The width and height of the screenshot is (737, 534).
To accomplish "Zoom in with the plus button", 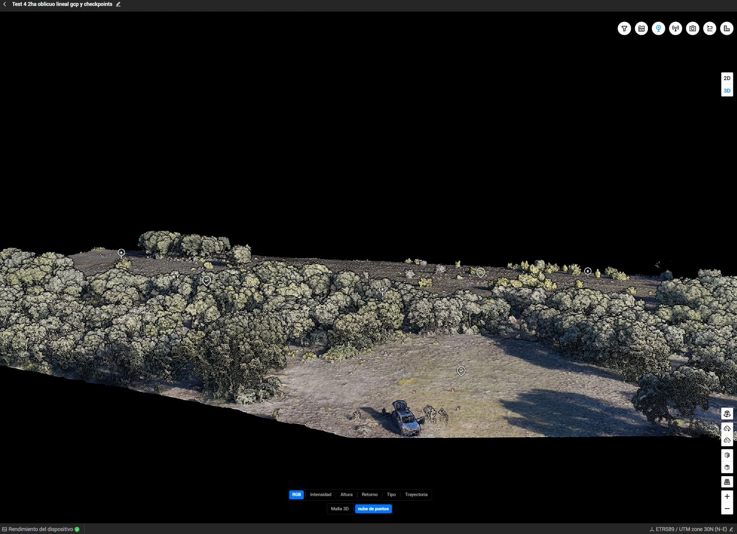I will coord(727,497).
